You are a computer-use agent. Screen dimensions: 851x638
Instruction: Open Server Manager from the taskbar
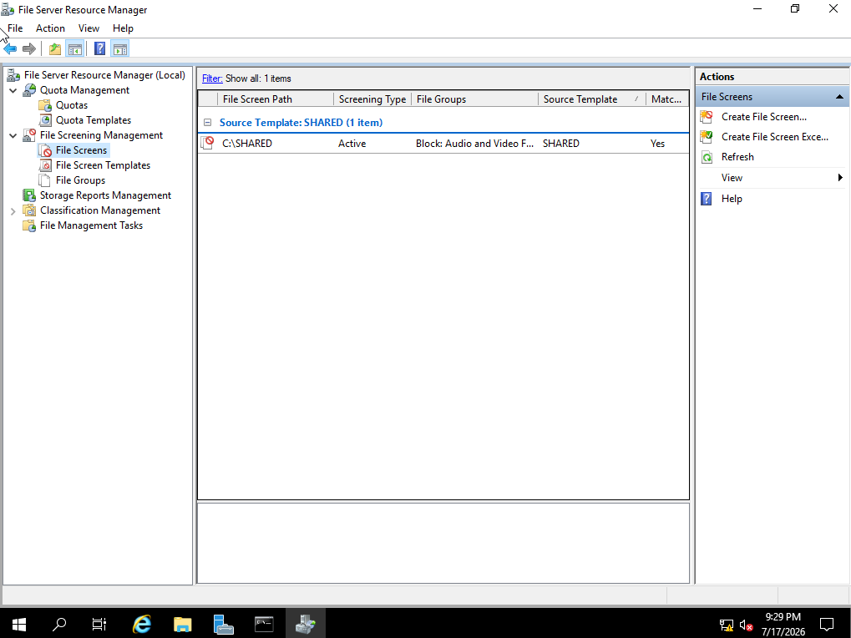pos(223,624)
